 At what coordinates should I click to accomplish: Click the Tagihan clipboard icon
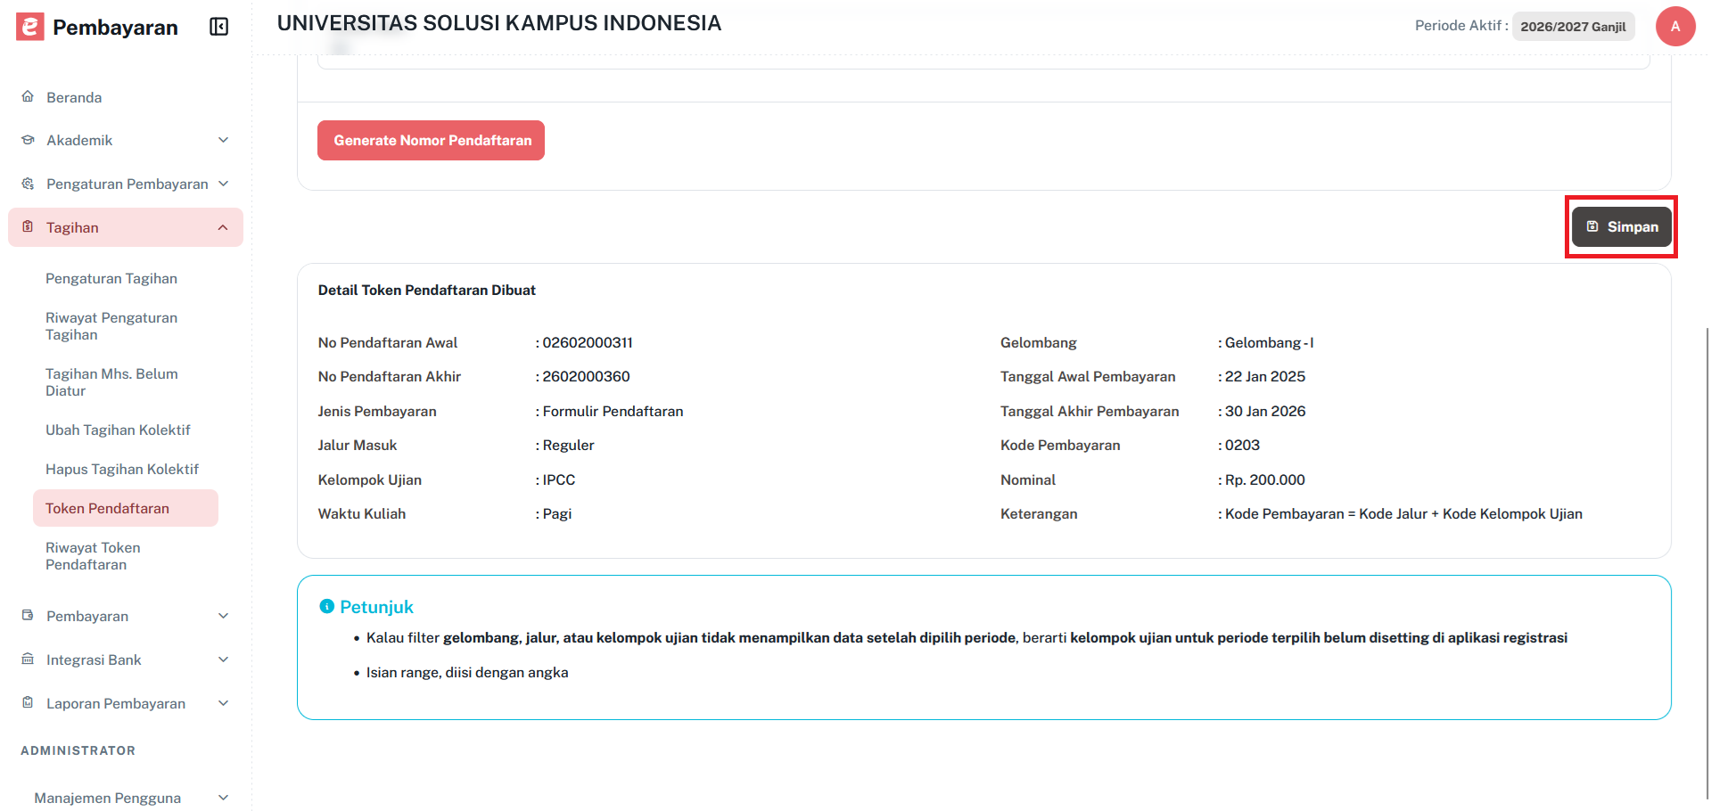[28, 226]
